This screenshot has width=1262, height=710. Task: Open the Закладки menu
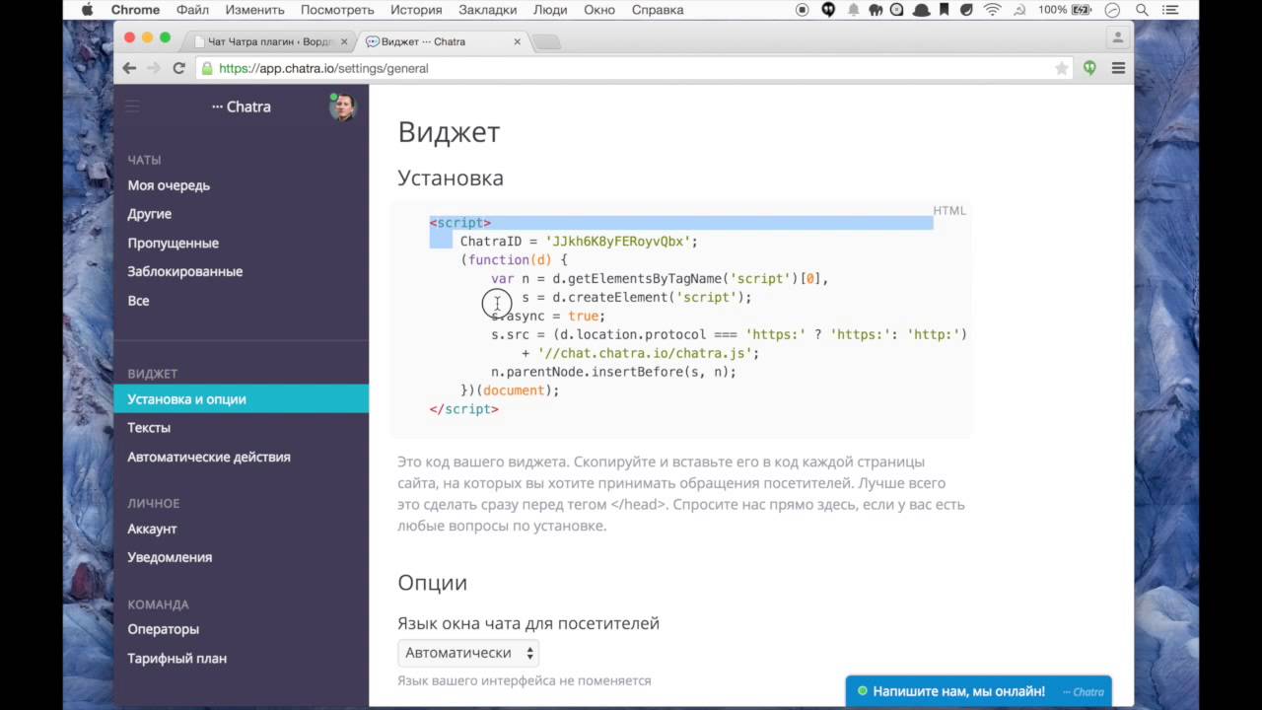[487, 10]
